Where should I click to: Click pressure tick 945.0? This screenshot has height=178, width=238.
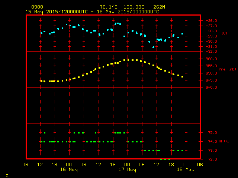pos(212,80)
